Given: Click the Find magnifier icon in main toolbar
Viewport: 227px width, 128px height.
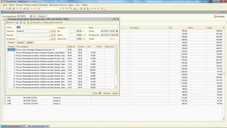Looking at the screenshot, I should coord(39,9).
